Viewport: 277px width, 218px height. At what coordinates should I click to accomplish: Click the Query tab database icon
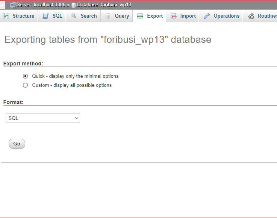pyautogui.click(x=108, y=16)
